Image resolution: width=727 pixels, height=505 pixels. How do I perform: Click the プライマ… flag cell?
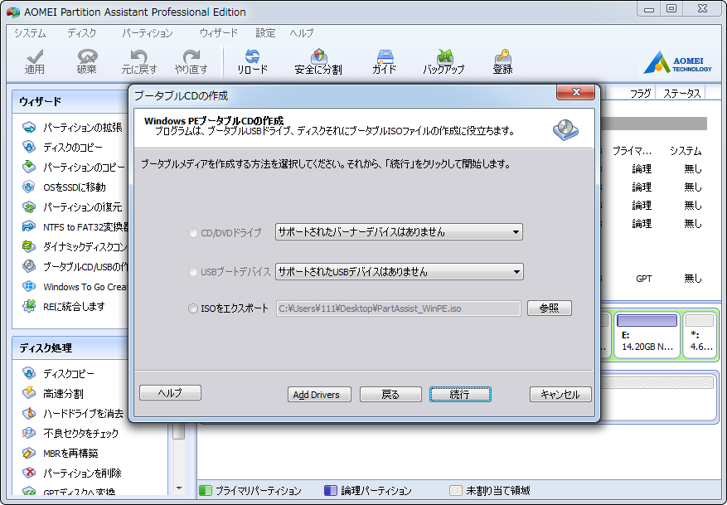pyautogui.click(x=632, y=151)
